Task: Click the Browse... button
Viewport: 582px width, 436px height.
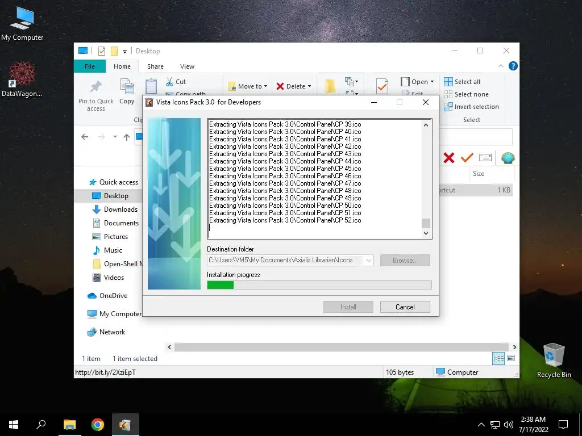Action: (405, 260)
